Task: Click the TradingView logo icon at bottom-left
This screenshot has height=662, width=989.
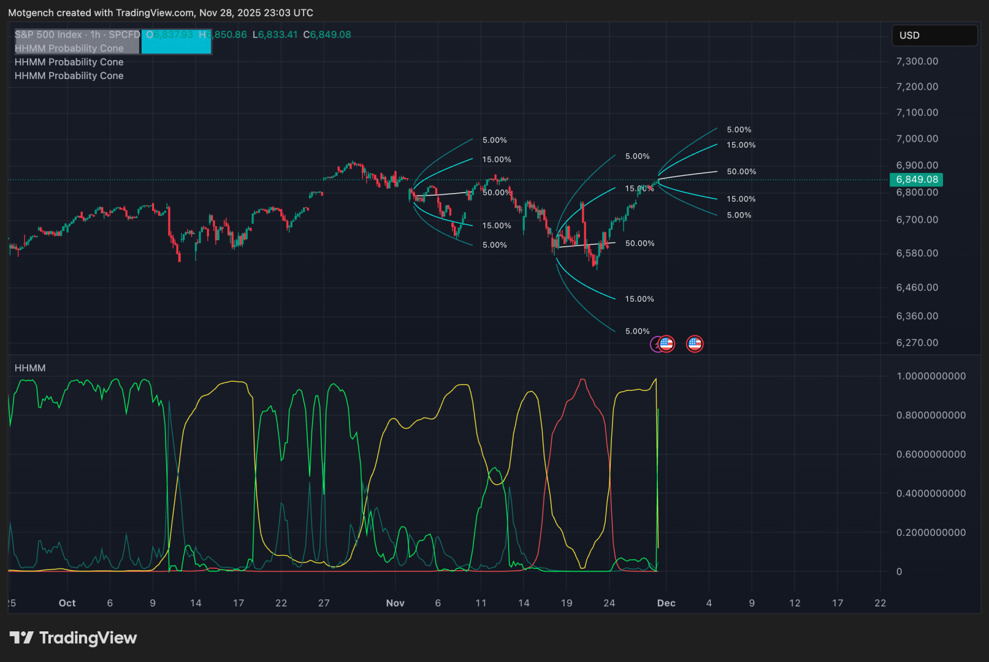Action: [21, 638]
